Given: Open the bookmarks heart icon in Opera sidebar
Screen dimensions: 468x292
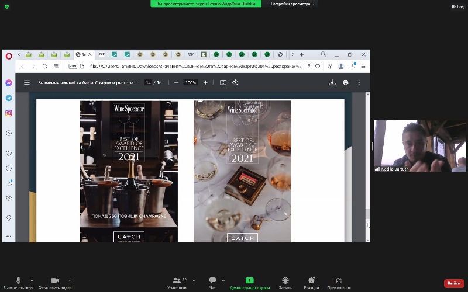Looking at the screenshot, I should [9, 153].
